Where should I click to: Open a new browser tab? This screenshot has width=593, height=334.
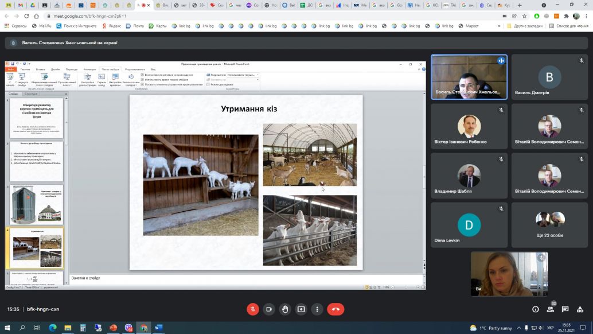pos(519,5)
